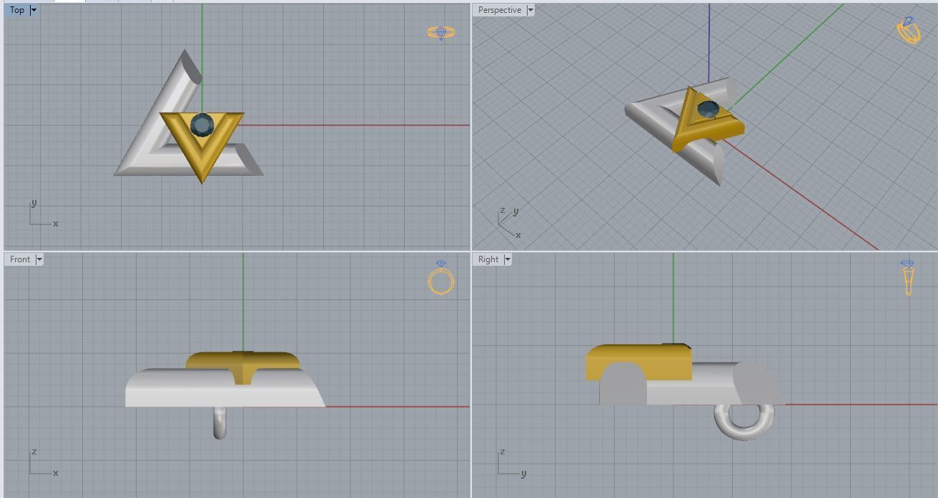Select the gemstone in Perspective viewport
This screenshot has height=498, width=938.
click(708, 110)
